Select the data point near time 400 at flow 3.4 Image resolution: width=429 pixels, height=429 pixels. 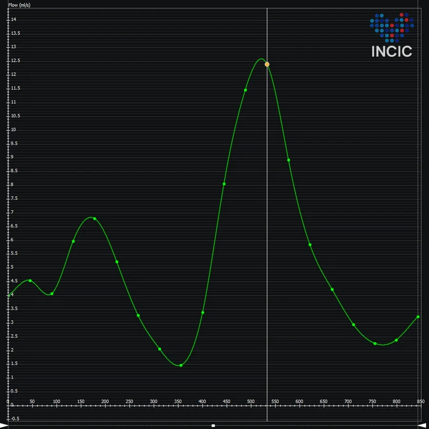pyautogui.click(x=203, y=312)
